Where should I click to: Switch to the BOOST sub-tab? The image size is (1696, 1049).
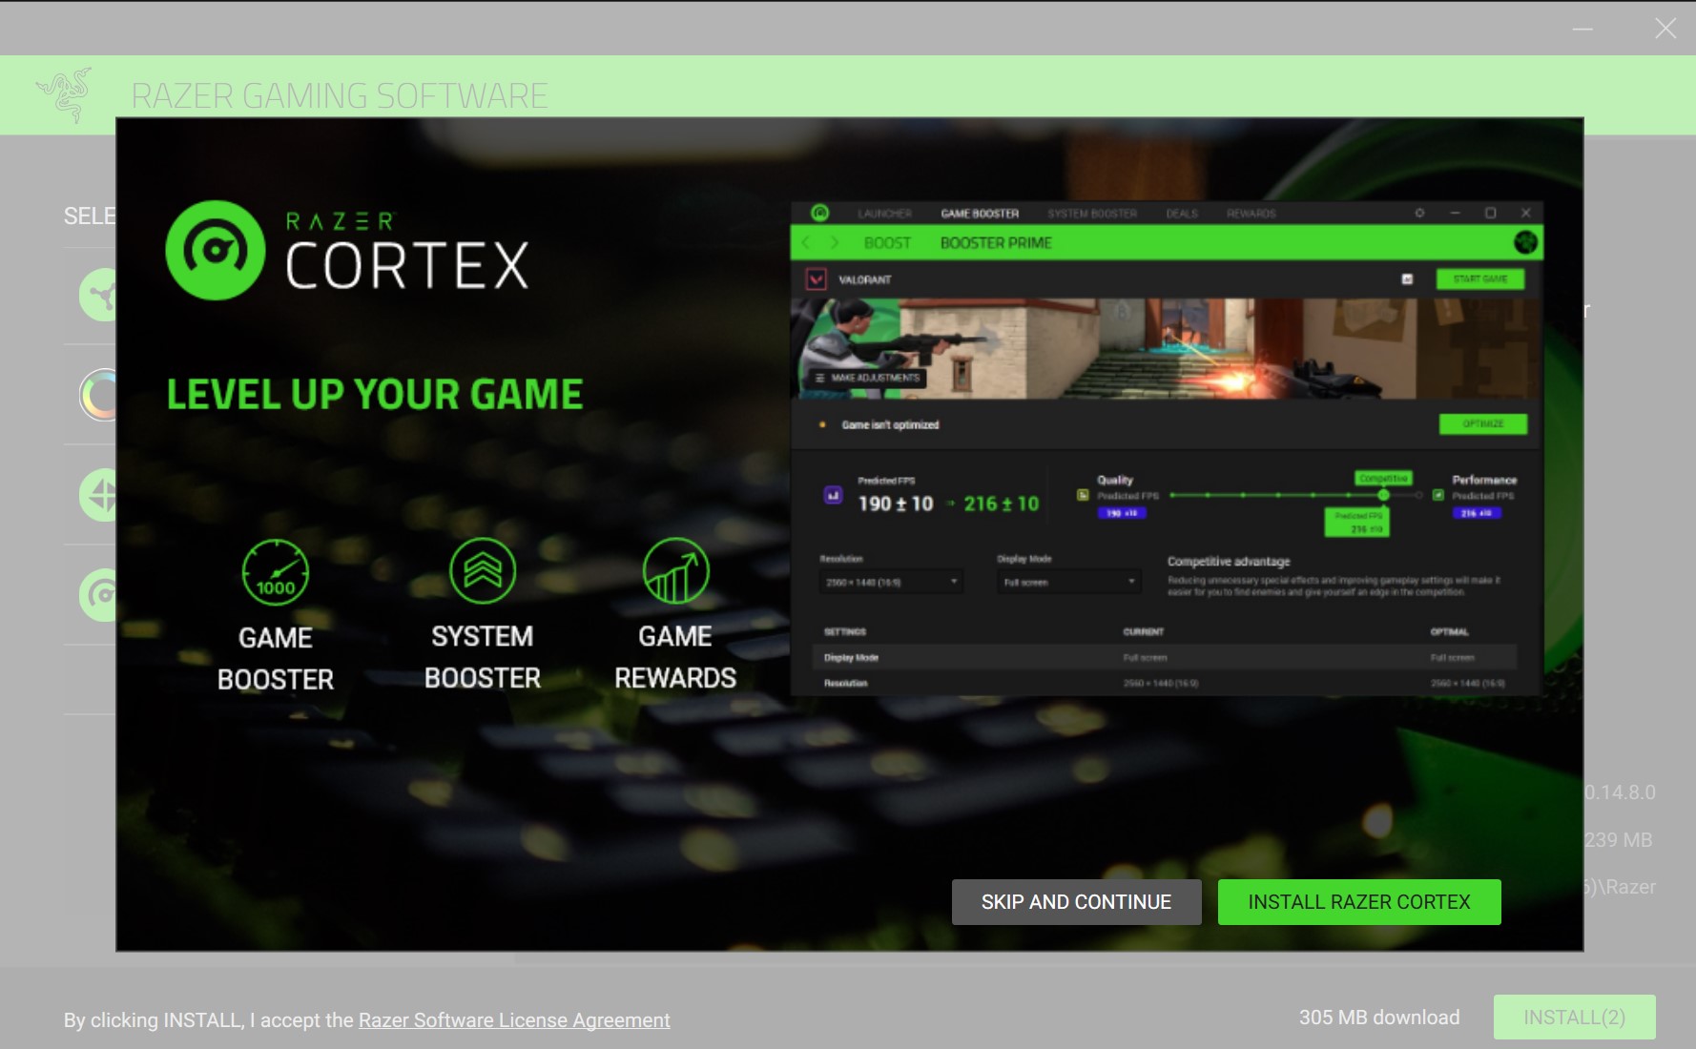(x=887, y=243)
